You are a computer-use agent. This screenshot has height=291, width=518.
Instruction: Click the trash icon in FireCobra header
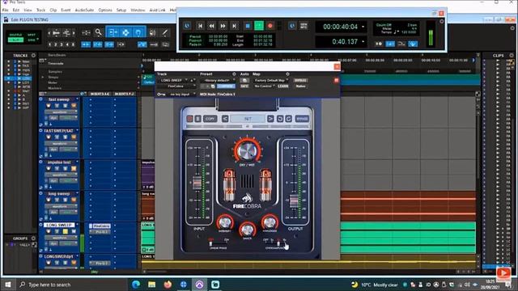point(197,119)
